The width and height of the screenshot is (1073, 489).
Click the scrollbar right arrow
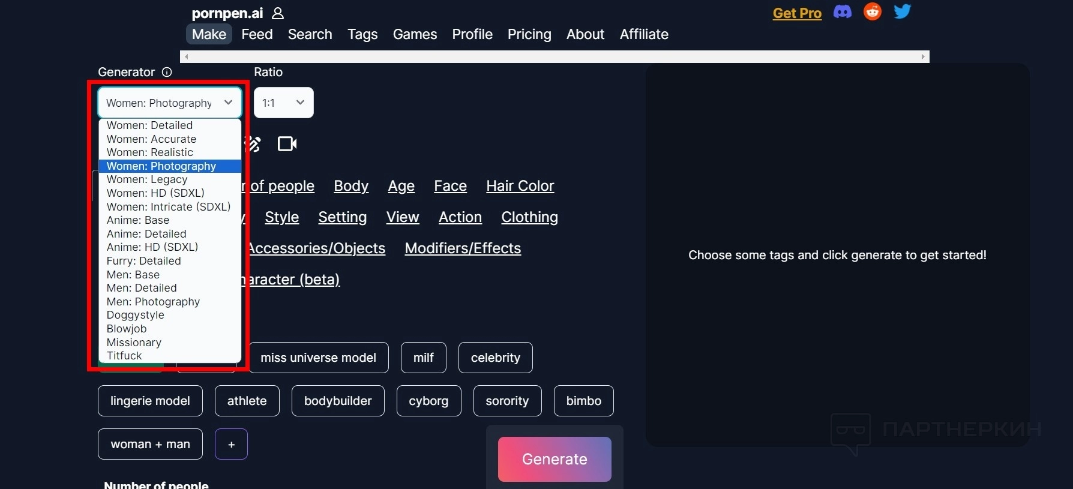923,57
